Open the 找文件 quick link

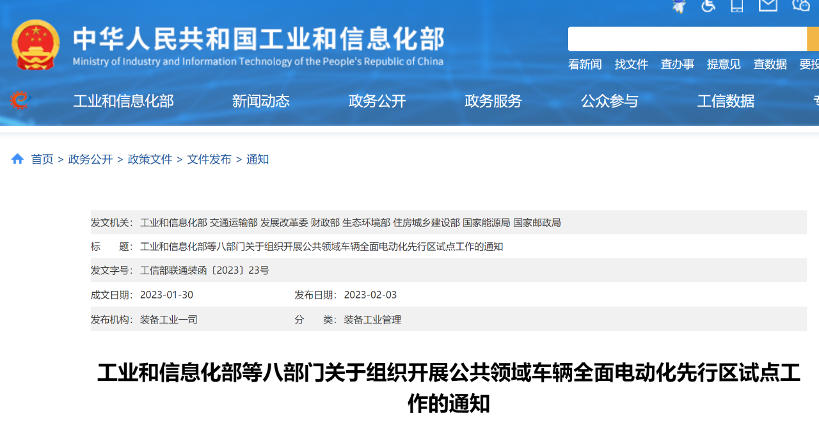point(631,65)
